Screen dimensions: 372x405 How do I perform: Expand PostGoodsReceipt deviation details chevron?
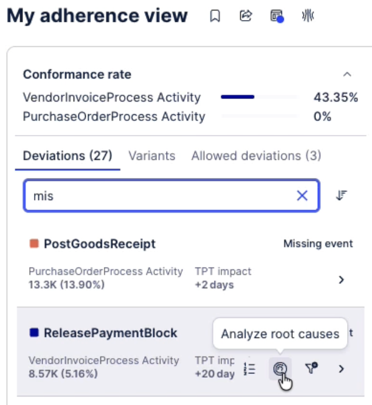[x=342, y=280]
